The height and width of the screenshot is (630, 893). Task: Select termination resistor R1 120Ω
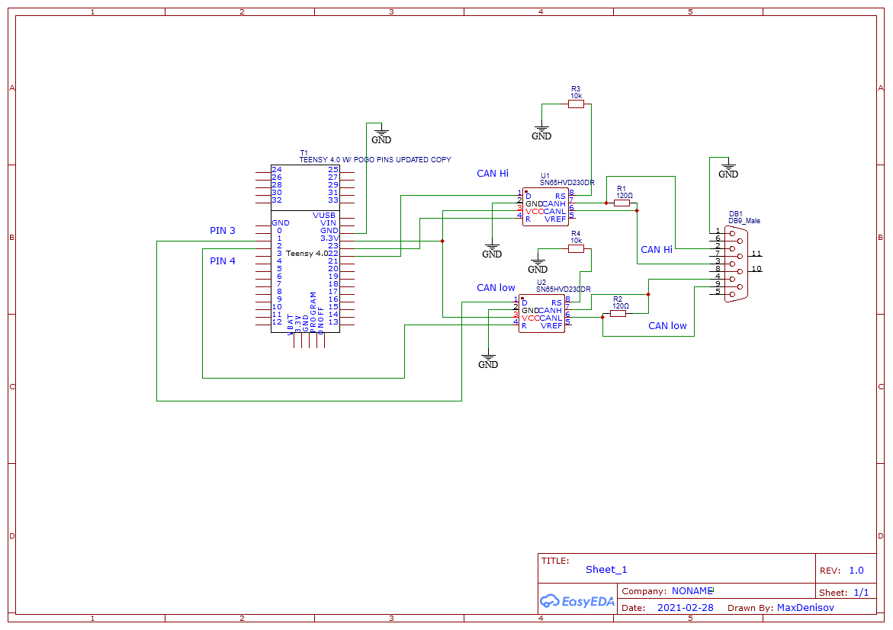click(x=623, y=203)
